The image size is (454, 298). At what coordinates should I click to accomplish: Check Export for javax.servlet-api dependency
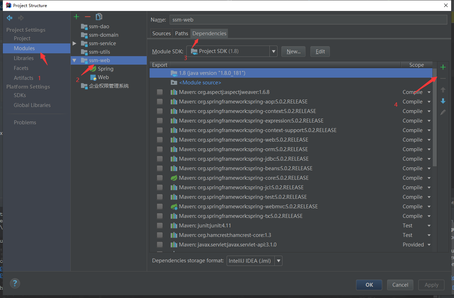tap(159, 244)
